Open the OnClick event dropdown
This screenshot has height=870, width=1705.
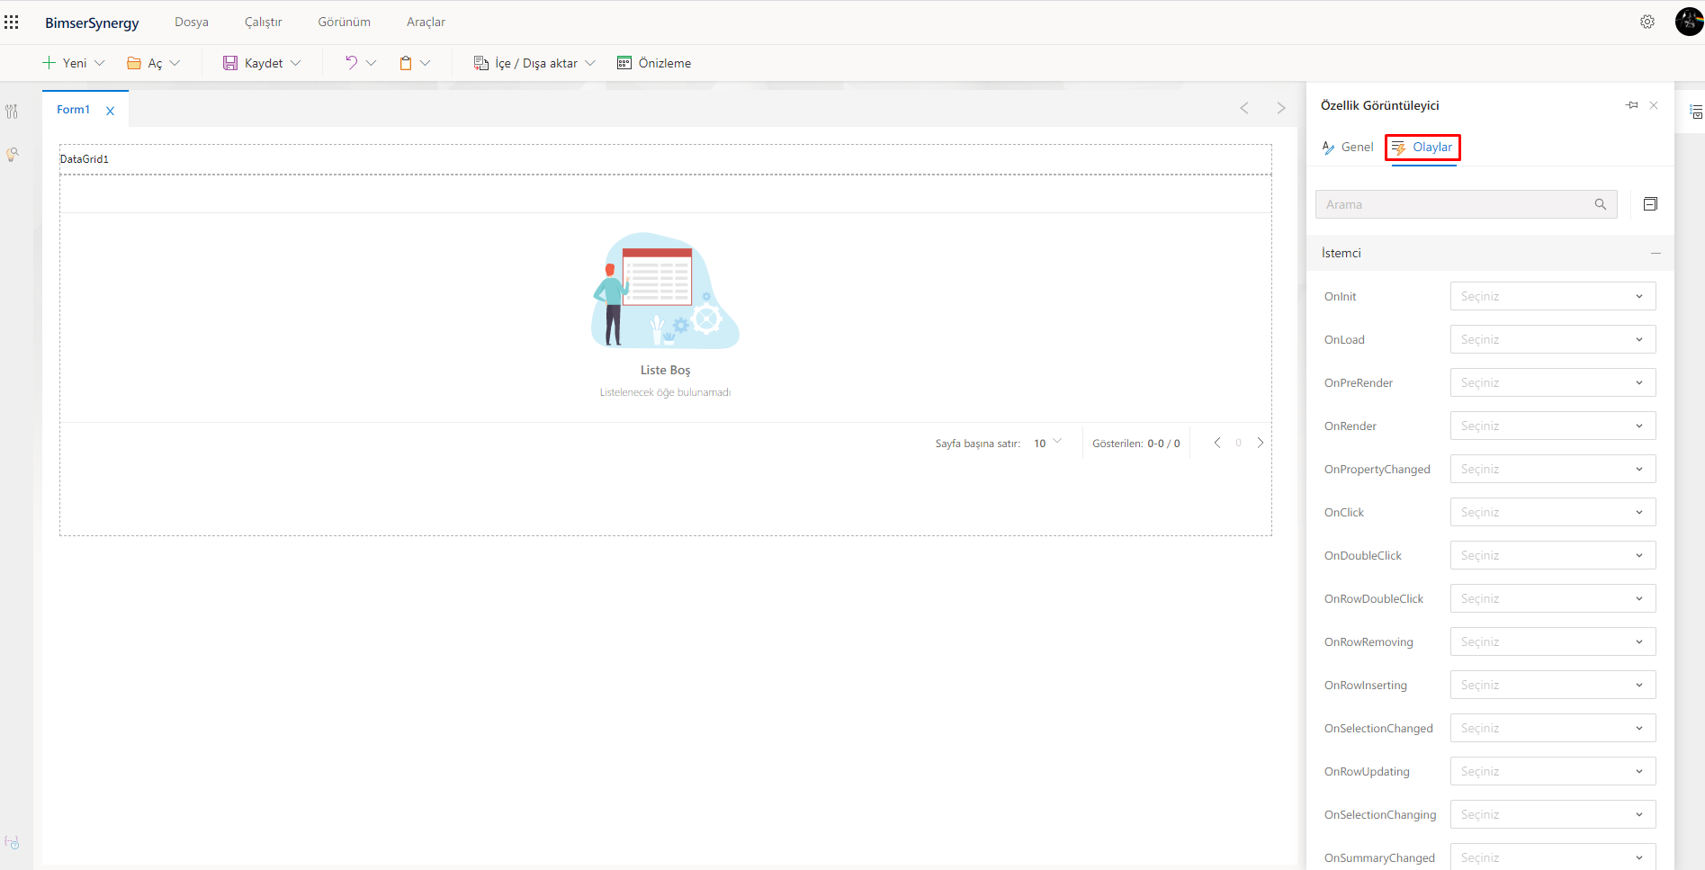[1552, 512]
